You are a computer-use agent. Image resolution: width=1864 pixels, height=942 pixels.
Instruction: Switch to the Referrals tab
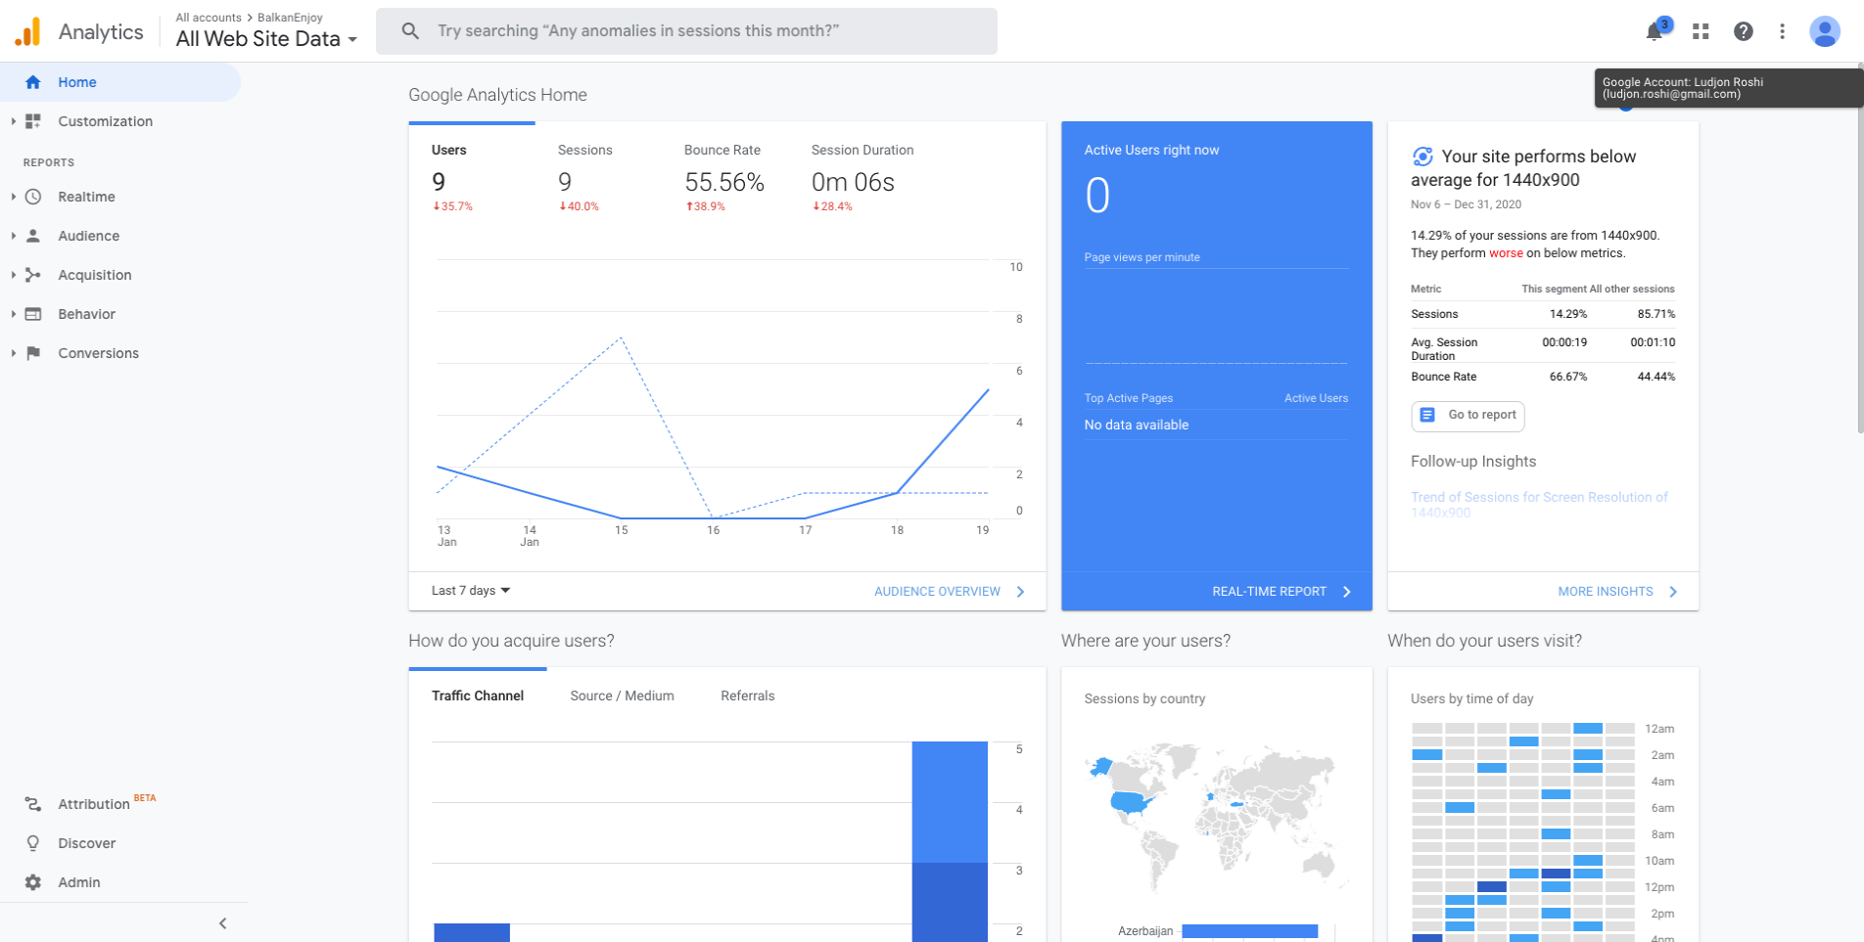pyautogui.click(x=748, y=695)
